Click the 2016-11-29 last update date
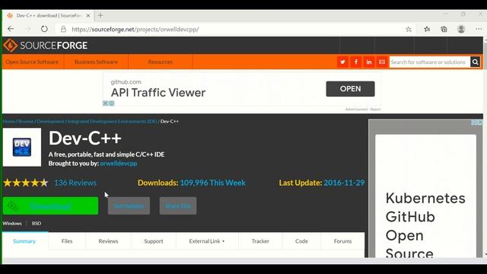The height and width of the screenshot is (274, 487). [x=344, y=183]
